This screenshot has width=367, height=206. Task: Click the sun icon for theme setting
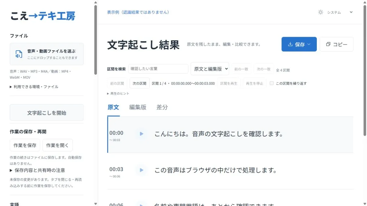coord(321,12)
